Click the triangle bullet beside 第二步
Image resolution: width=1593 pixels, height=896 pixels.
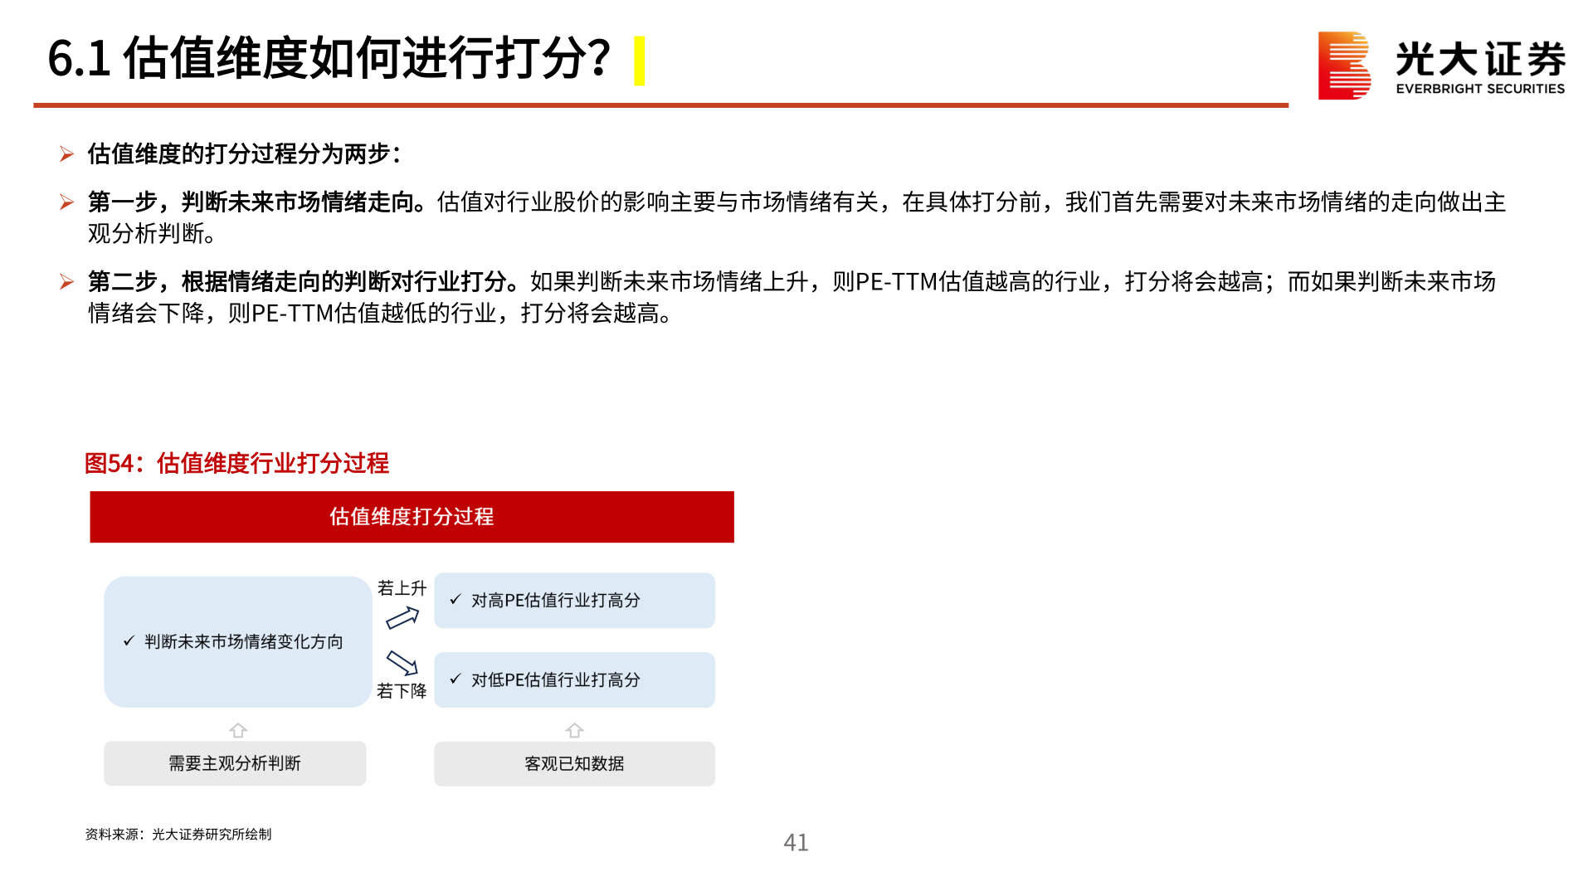[x=66, y=281]
